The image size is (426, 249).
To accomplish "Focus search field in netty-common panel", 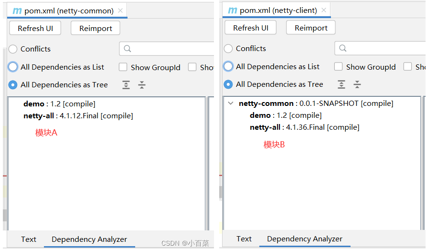I will pos(167,49).
